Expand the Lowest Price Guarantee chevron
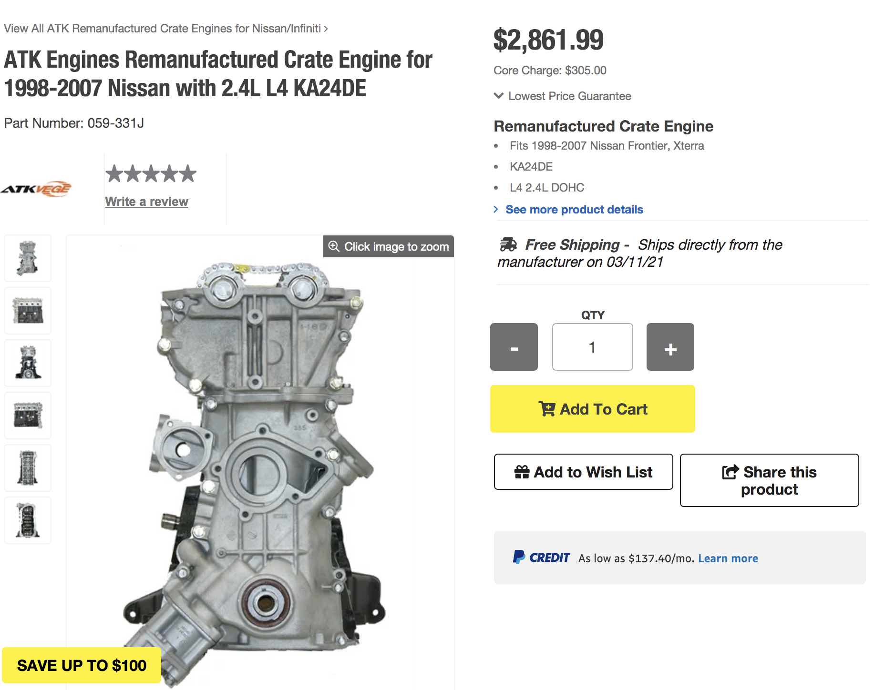 tap(499, 96)
